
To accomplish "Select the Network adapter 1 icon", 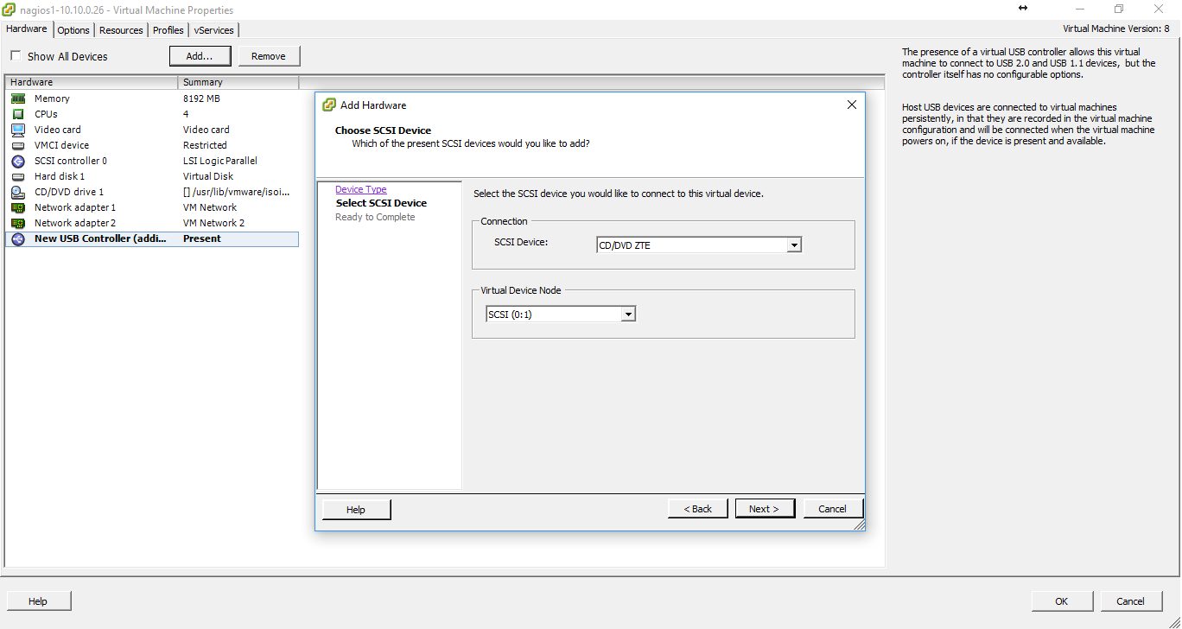I will [x=18, y=206].
